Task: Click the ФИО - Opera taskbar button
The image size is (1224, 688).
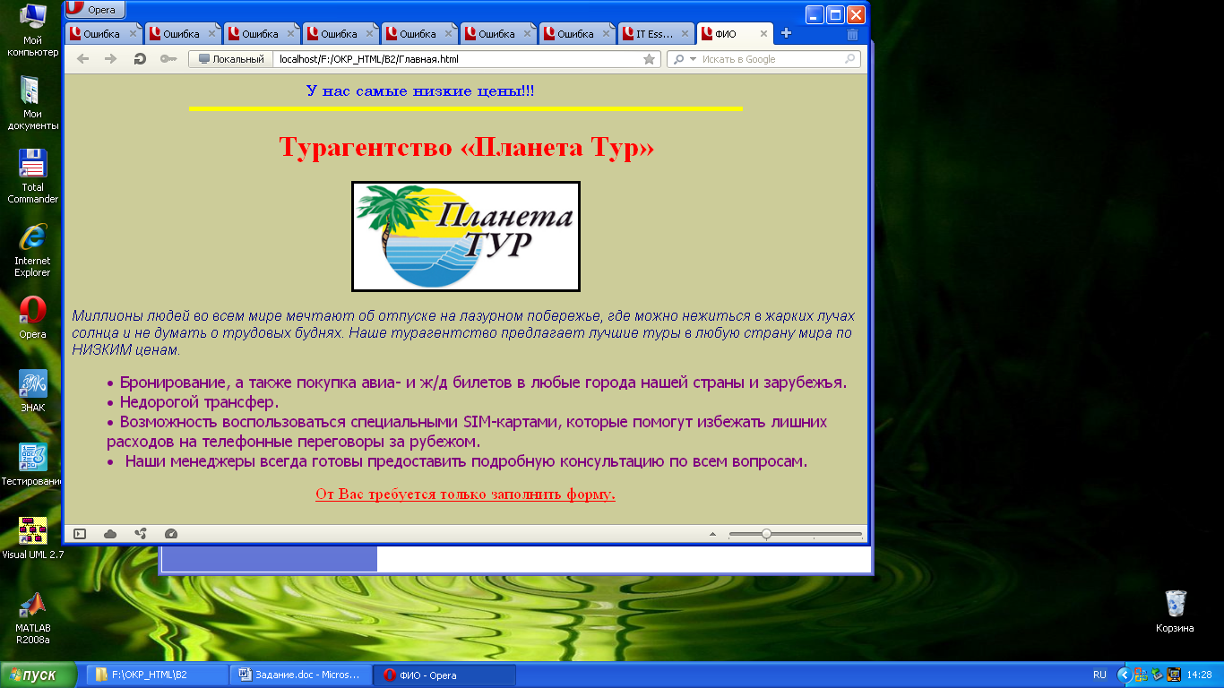Action: click(444, 675)
